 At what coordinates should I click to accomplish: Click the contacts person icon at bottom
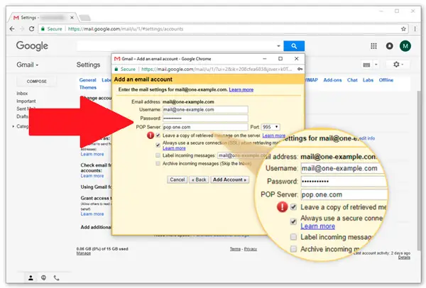pos(31,278)
